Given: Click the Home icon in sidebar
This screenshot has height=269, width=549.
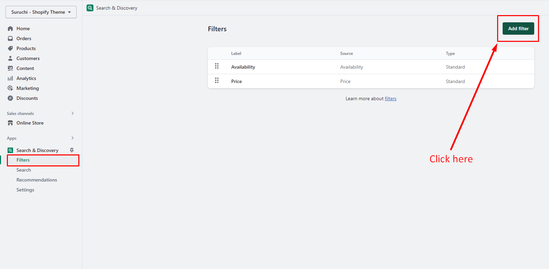Looking at the screenshot, I should click(x=10, y=28).
